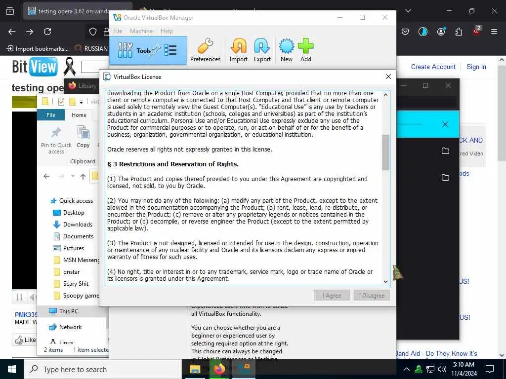Click the Copy icon in Explorer ribbon
506x379 pixels.
tap(83, 137)
